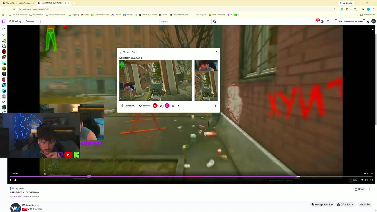Open Gmail bookmark

click(x=85, y=14)
